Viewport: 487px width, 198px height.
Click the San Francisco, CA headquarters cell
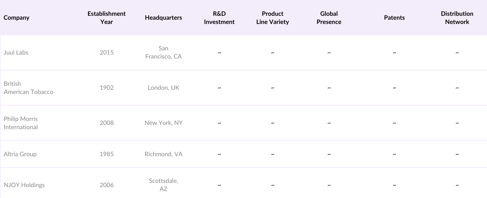coord(163,52)
